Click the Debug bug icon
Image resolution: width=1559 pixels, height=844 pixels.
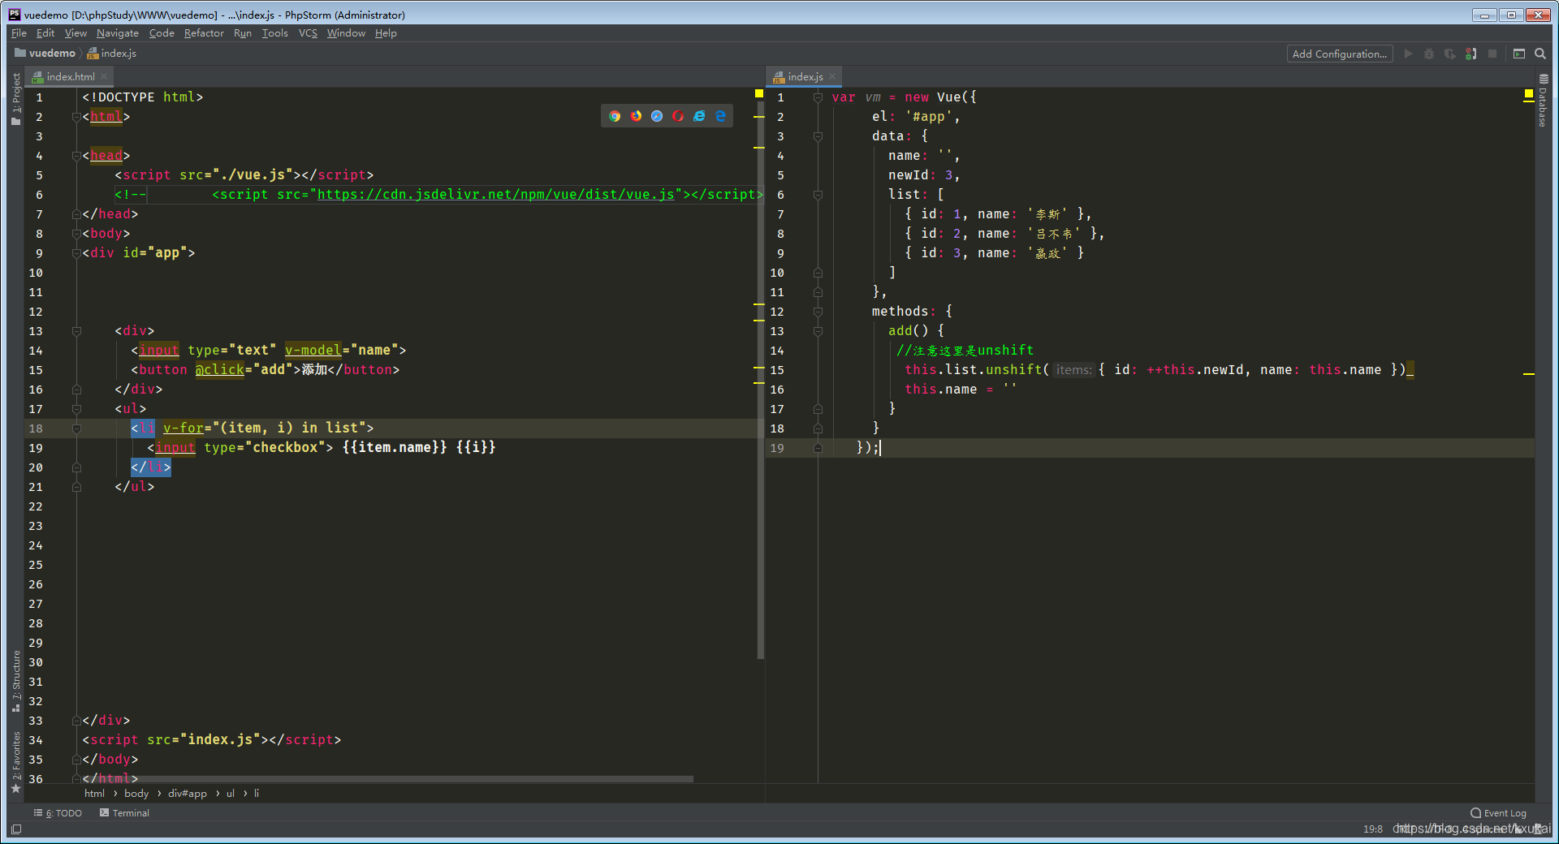tap(1429, 54)
